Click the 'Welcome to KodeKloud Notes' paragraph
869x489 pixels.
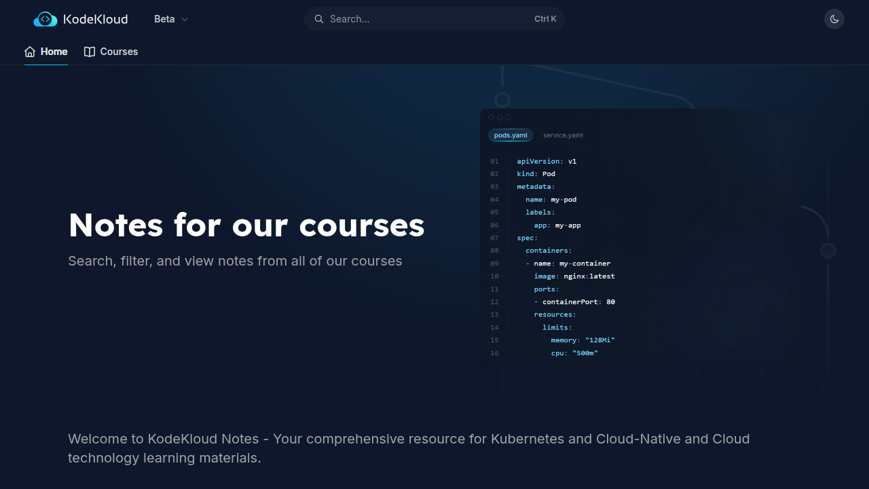click(x=409, y=448)
